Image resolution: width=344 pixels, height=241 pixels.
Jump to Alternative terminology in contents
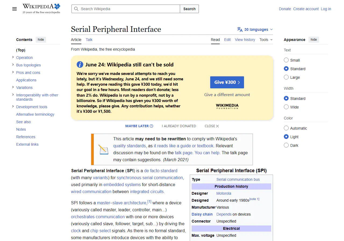pos(35,114)
